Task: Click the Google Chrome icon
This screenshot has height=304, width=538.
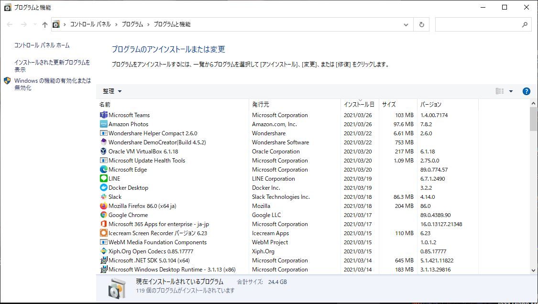Action: click(x=104, y=215)
